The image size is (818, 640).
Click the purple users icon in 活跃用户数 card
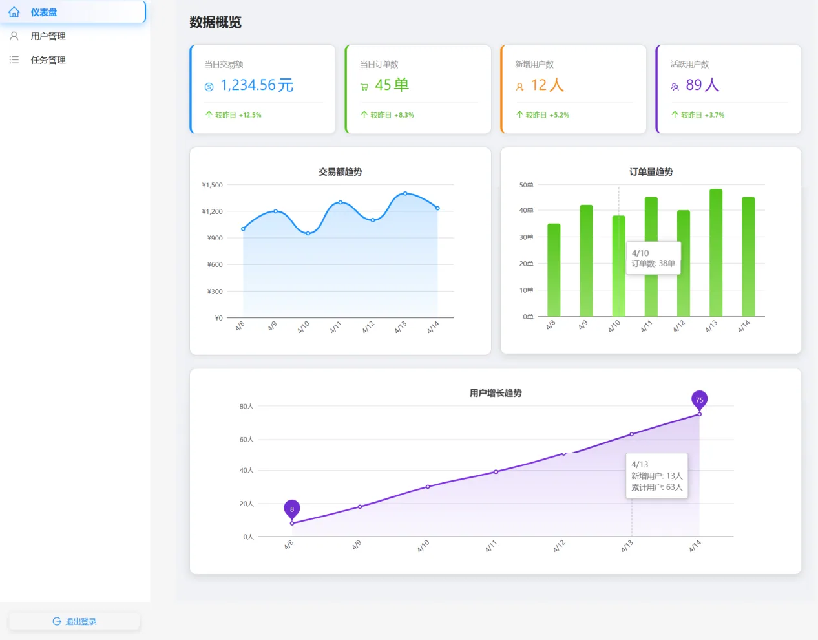point(675,87)
